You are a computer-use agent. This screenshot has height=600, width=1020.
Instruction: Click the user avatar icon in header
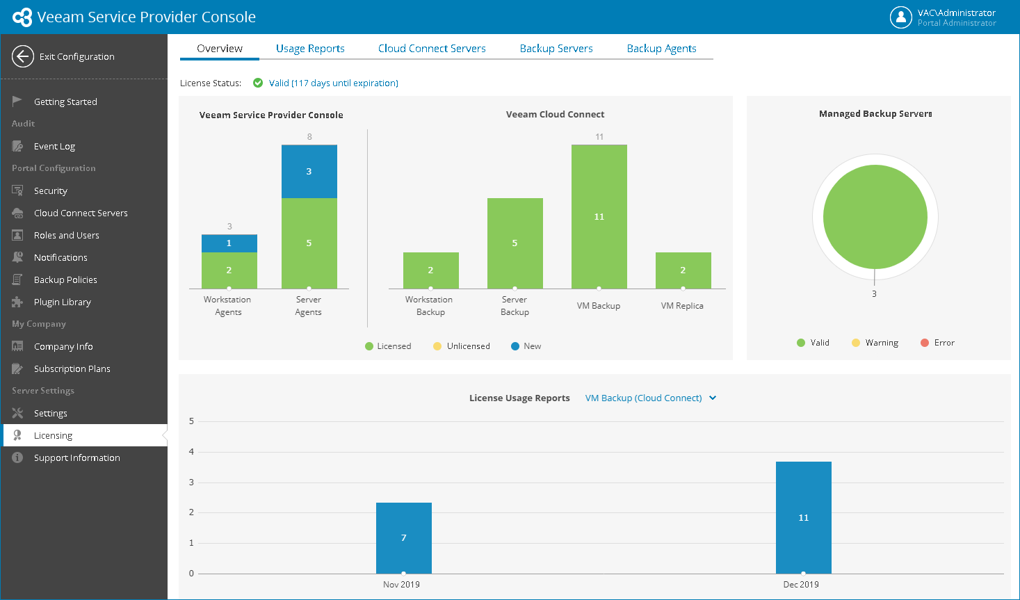900,17
